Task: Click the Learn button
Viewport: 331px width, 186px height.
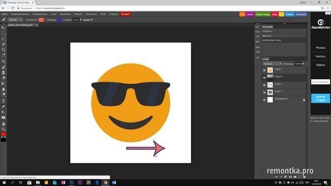Action: tap(250, 14)
